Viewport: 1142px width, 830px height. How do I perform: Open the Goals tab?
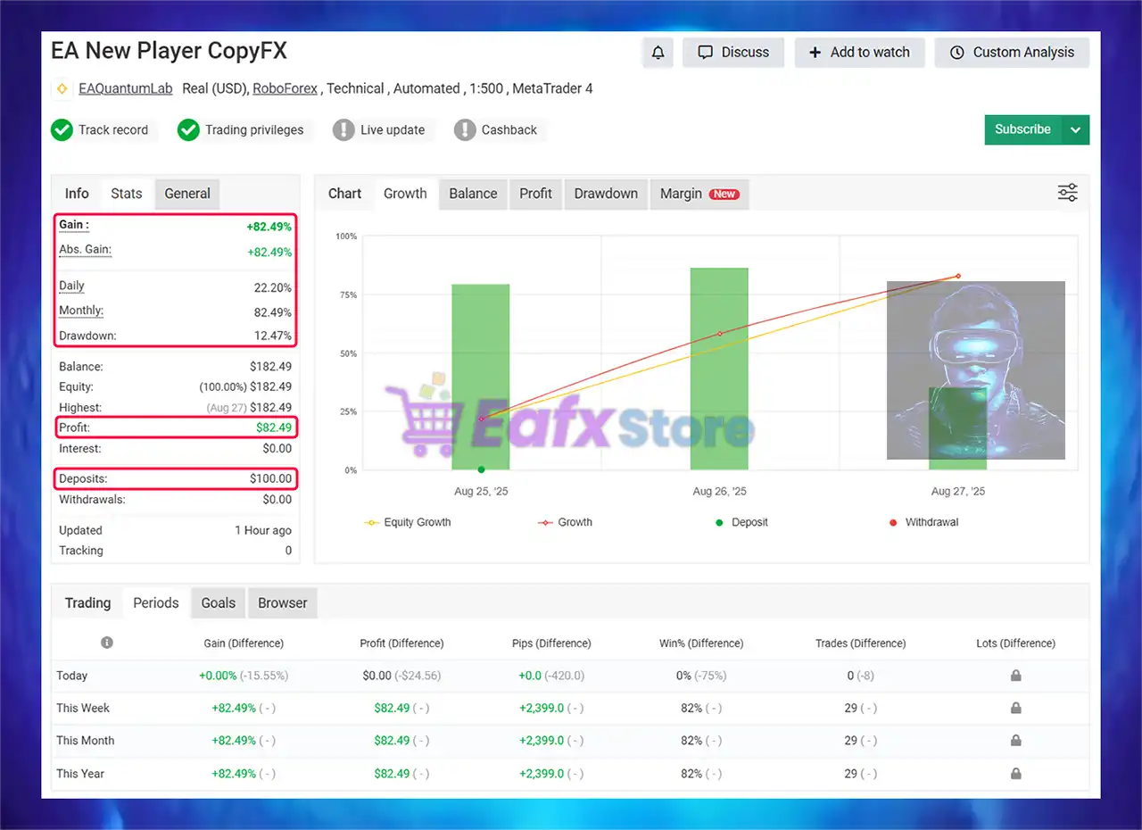pyautogui.click(x=219, y=603)
